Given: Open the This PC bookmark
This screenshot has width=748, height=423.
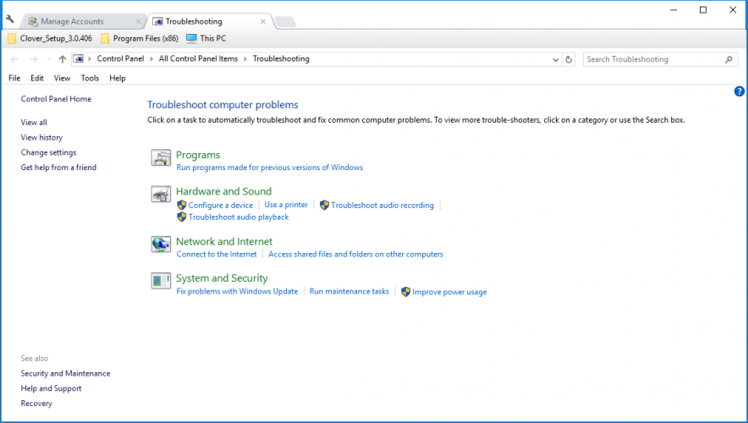Looking at the screenshot, I should pos(206,38).
